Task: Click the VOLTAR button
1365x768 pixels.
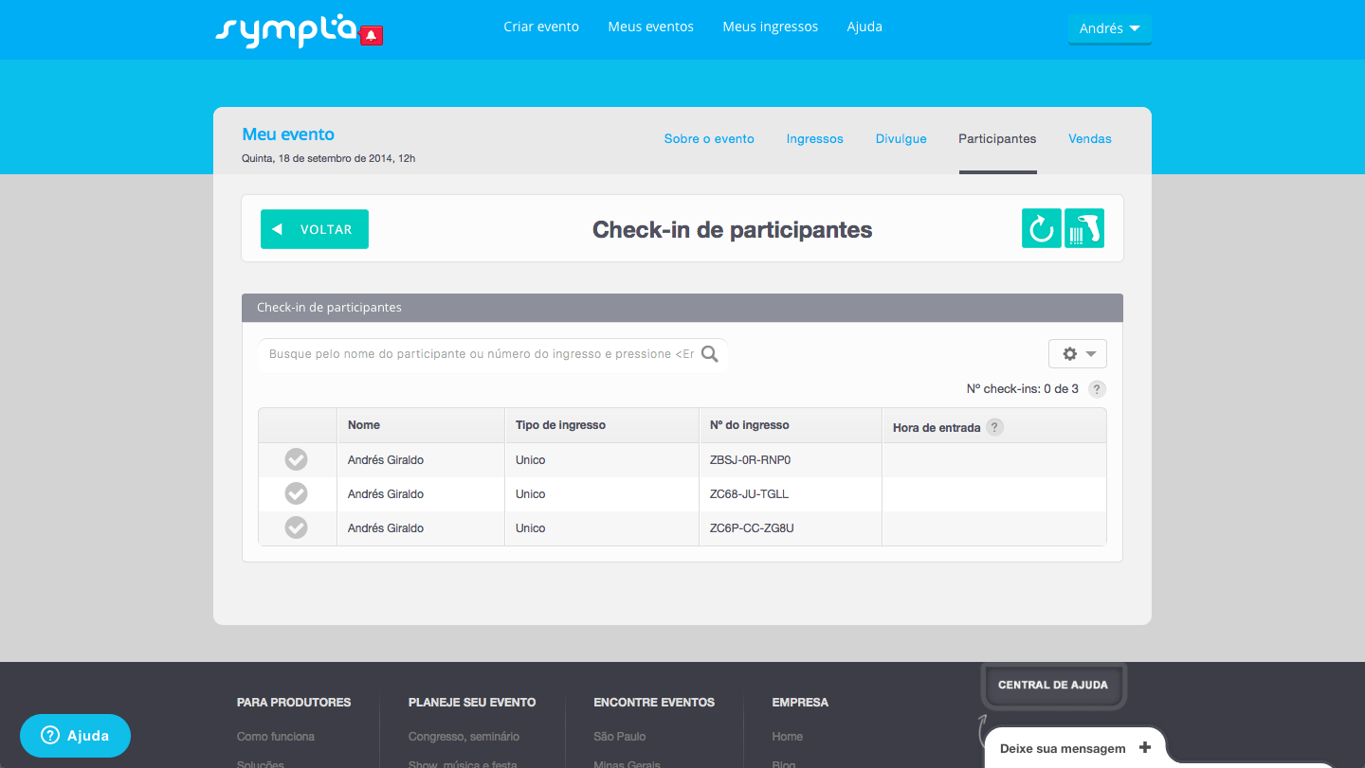Action: click(x=315, y=229)
